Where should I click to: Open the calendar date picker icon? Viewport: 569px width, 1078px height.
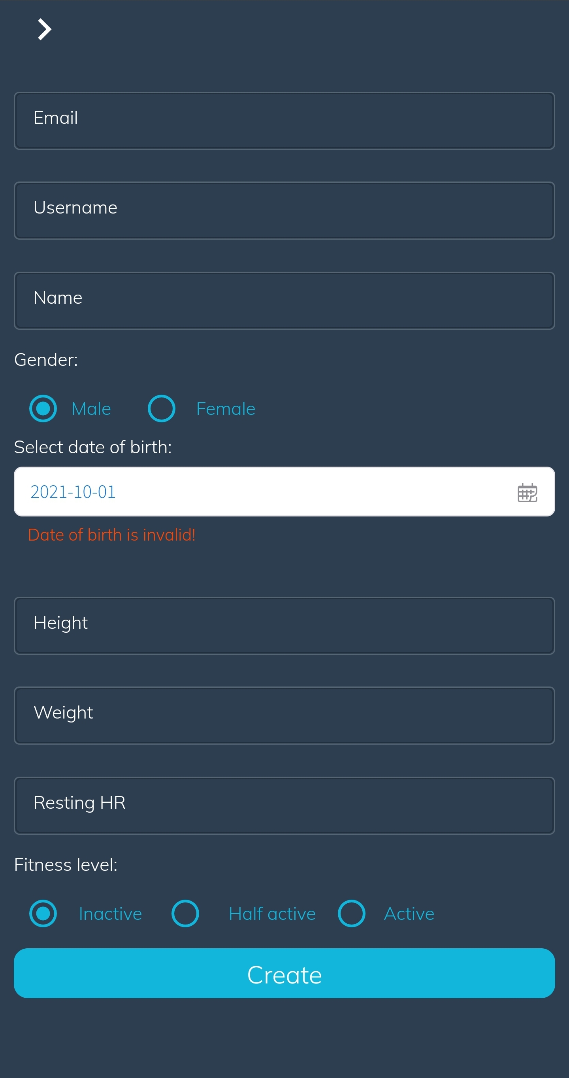tap(527, 492)
